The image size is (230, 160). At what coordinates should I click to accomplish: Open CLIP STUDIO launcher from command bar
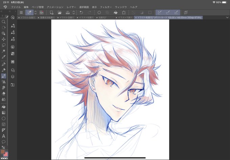42,13
